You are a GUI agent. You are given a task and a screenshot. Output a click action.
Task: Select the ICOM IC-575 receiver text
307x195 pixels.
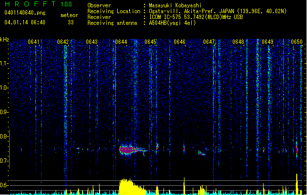196,17
